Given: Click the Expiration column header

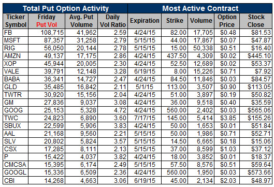Looking at the screenshot, I should pos(145,21).
